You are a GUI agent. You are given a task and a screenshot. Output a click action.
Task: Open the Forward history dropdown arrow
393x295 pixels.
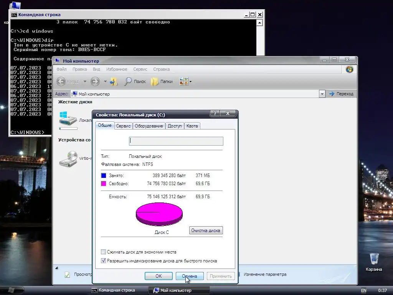[x=105, y=81]
